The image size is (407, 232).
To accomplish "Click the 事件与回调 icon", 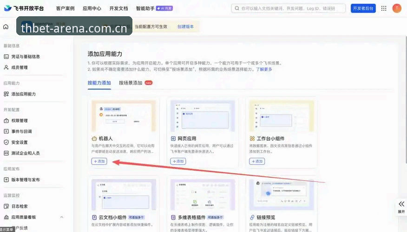I will coord(6,131).
